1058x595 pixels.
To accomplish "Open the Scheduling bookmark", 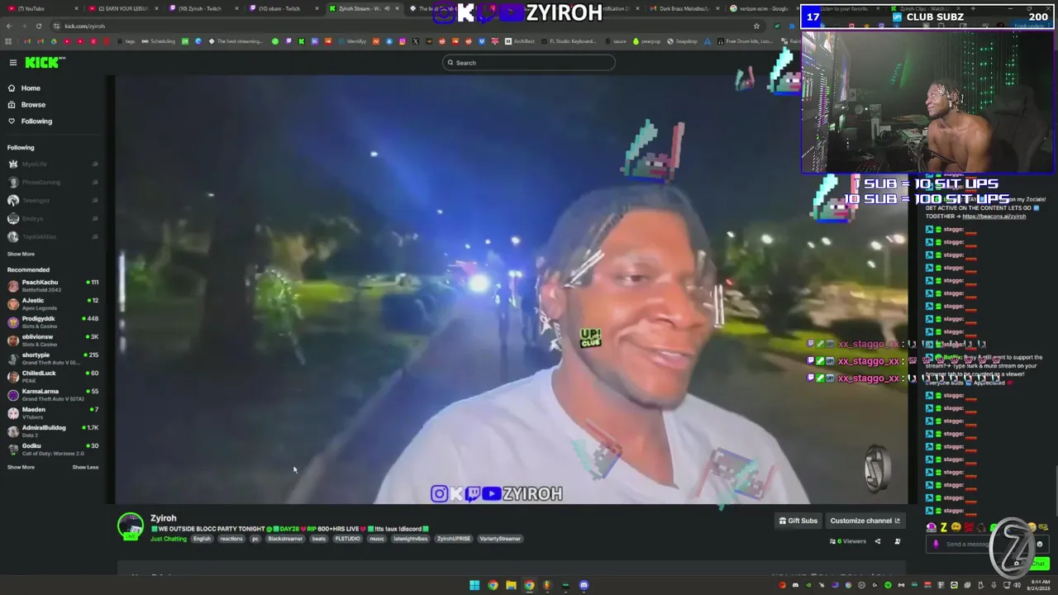I will point(158,41).
